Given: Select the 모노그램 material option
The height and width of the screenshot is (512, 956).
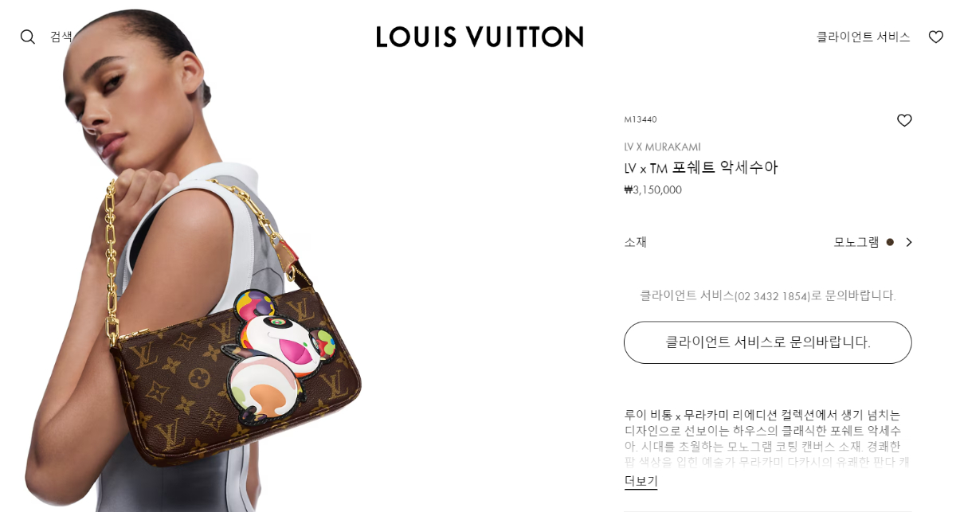Looking at the screenshot, I should pos(856,242).
